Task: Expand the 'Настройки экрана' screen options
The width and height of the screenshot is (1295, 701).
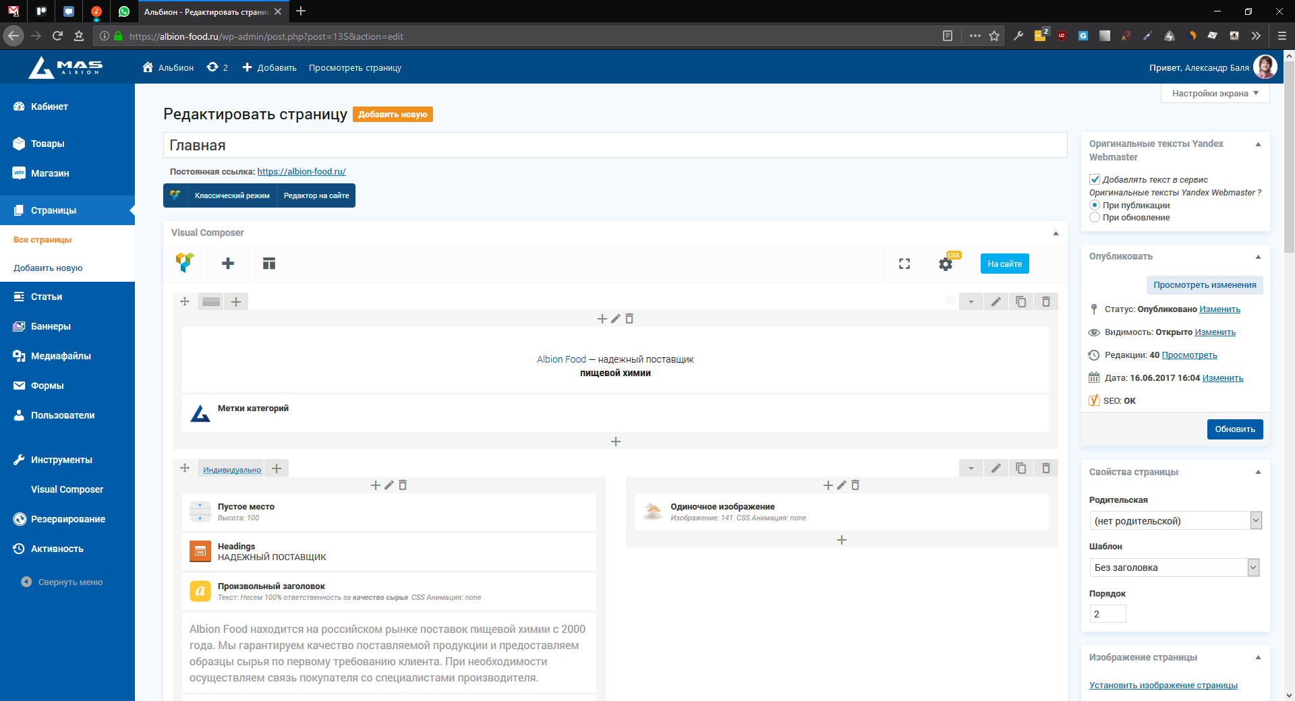Action: click(1215, 94)
